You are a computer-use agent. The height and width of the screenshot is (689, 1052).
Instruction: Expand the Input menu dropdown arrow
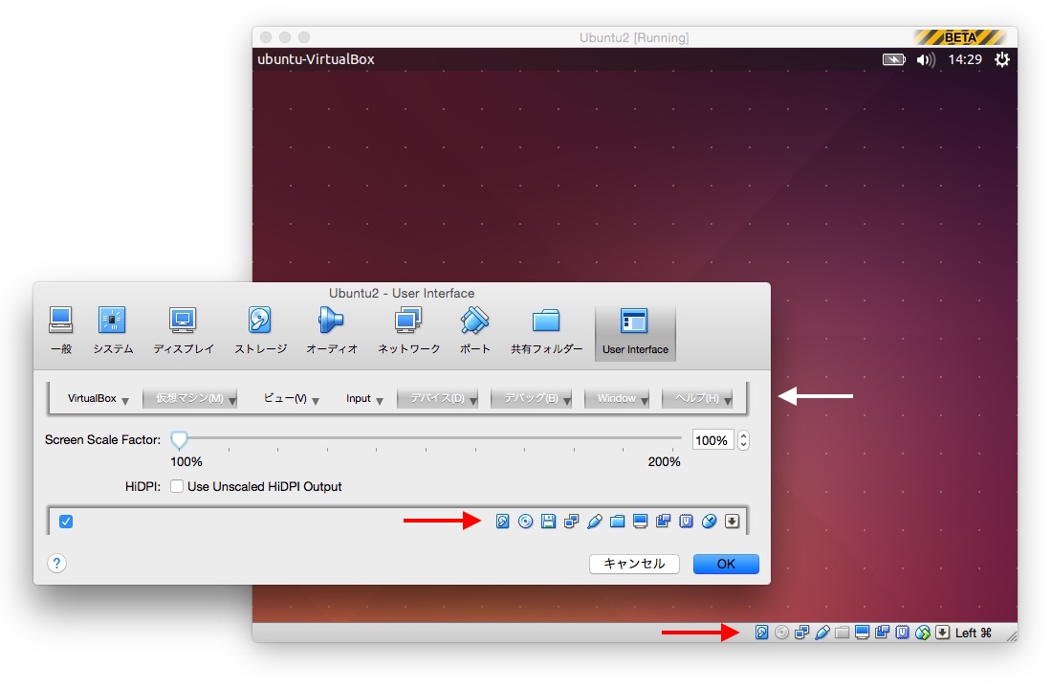point(379,401)
